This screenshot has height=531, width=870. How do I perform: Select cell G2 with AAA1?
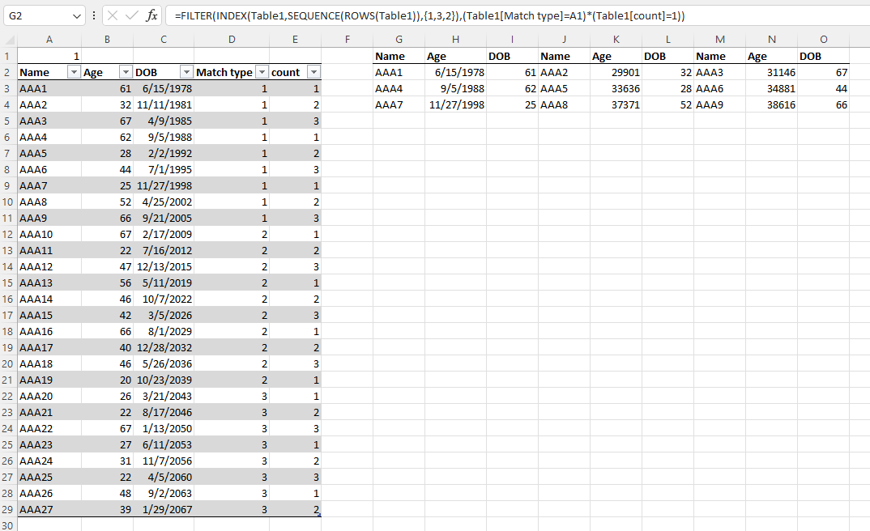[399, 73]
